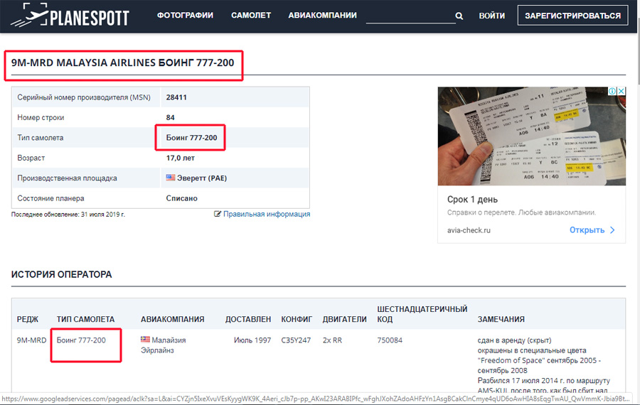
Task: Click the Malaysian flag next to Малайзия
Action: click(x=145, y=340)
